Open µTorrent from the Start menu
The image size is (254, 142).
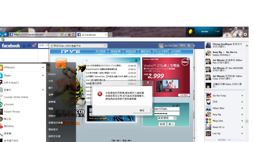point(9,104)
